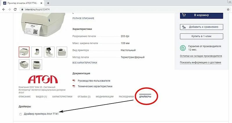Viewport: 232px width, 123px height.
Task: Click the browser forward arrow
Action: (x=9, y=9)
